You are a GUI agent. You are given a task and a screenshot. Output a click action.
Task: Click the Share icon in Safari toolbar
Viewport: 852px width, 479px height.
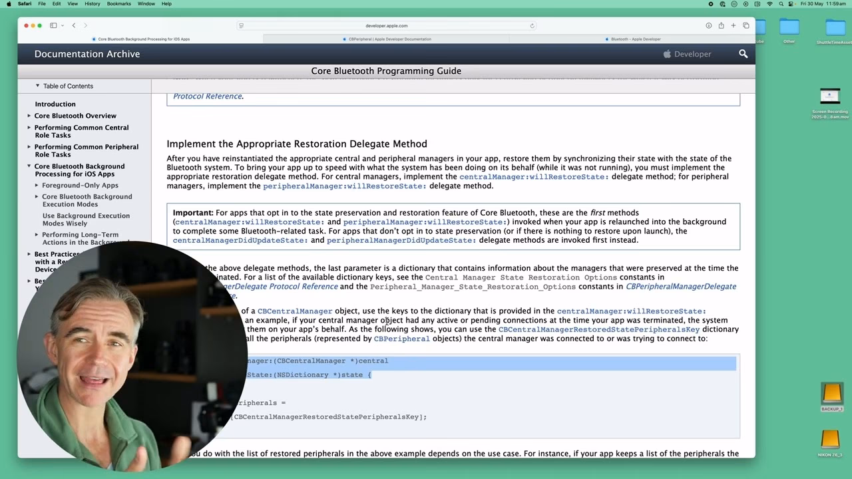pos(721,25)
